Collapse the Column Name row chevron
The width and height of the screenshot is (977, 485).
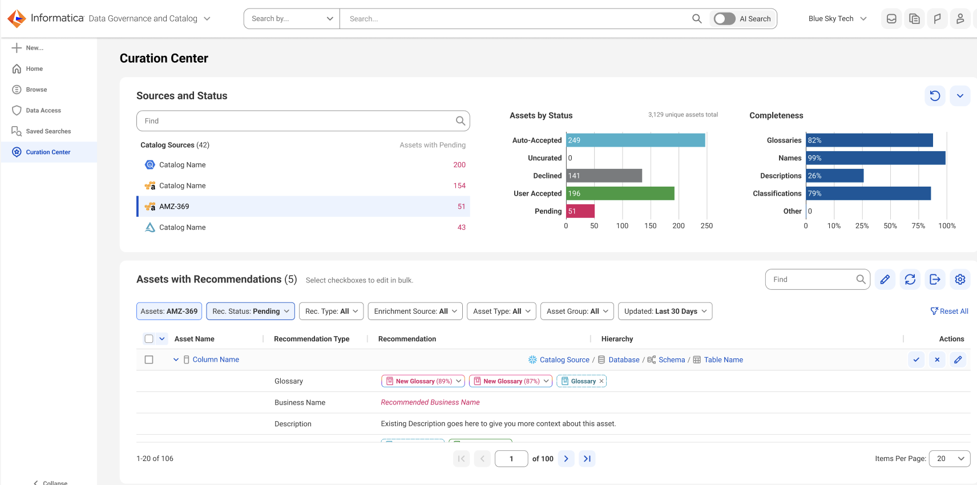[176, 360]
